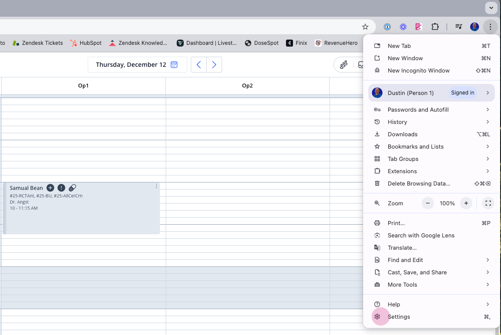Open the DoseSpot bookmark

pos(262,43)
